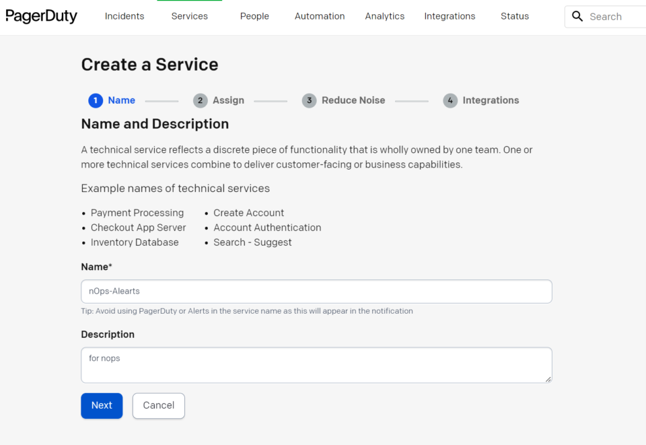Select step 4 Integrations circle indicator
The width and height of the screenshot is (646, 445).
450,100
